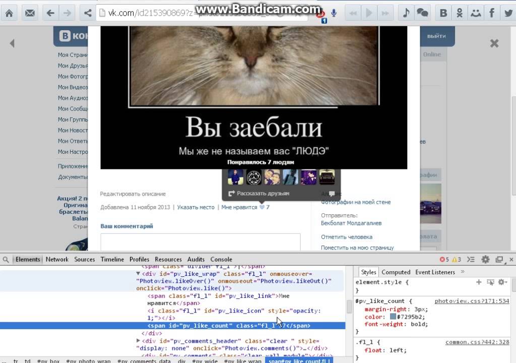
Task: Click first liker avatar in tooltip
Action: pos(236,177)
